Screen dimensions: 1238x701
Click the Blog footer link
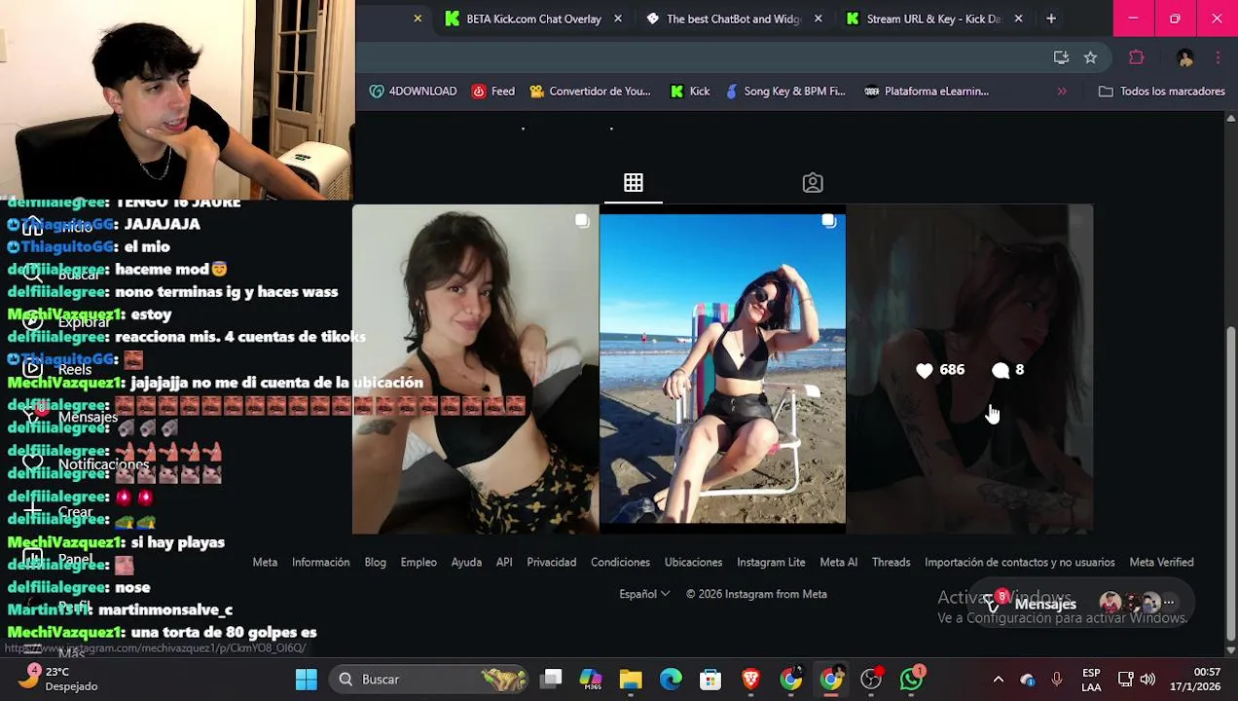point(375,563)
